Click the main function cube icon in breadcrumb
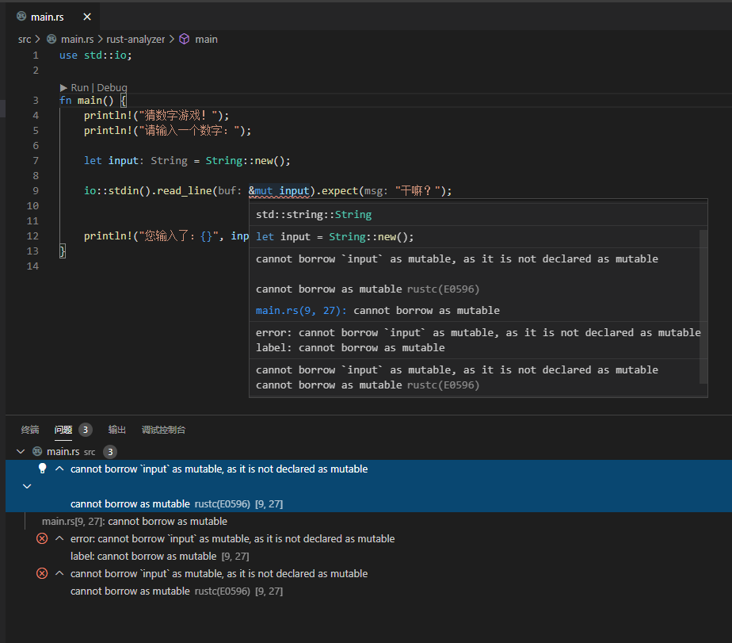The height and width of the screenshot is (643, 732). click(185, 40)
